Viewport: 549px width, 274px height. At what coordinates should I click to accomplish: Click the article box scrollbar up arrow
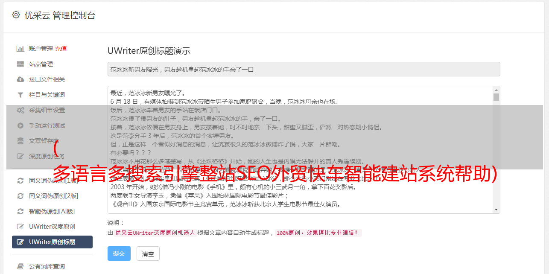click(x=496, y=90)
